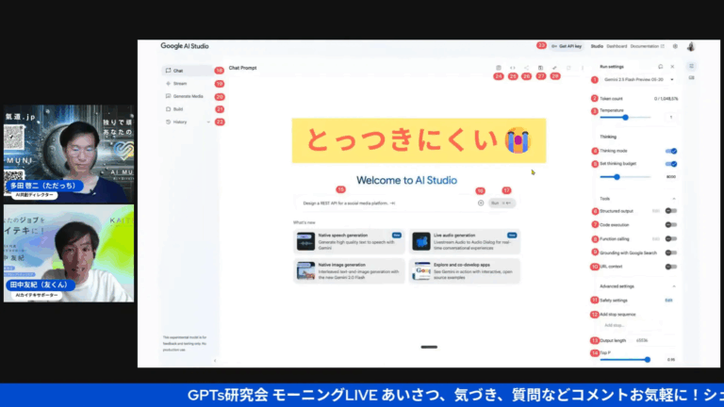Open the three-dot more options menu

click(583, 68)
